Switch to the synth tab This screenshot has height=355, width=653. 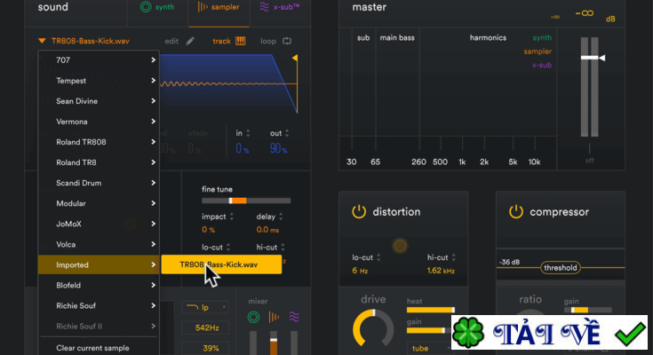click(x=157, y=7)
